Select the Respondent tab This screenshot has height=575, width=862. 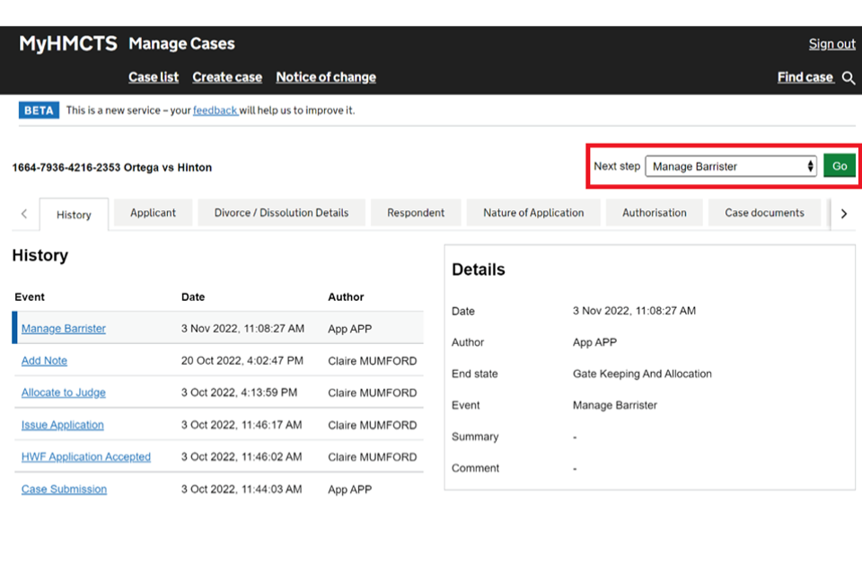416,213
